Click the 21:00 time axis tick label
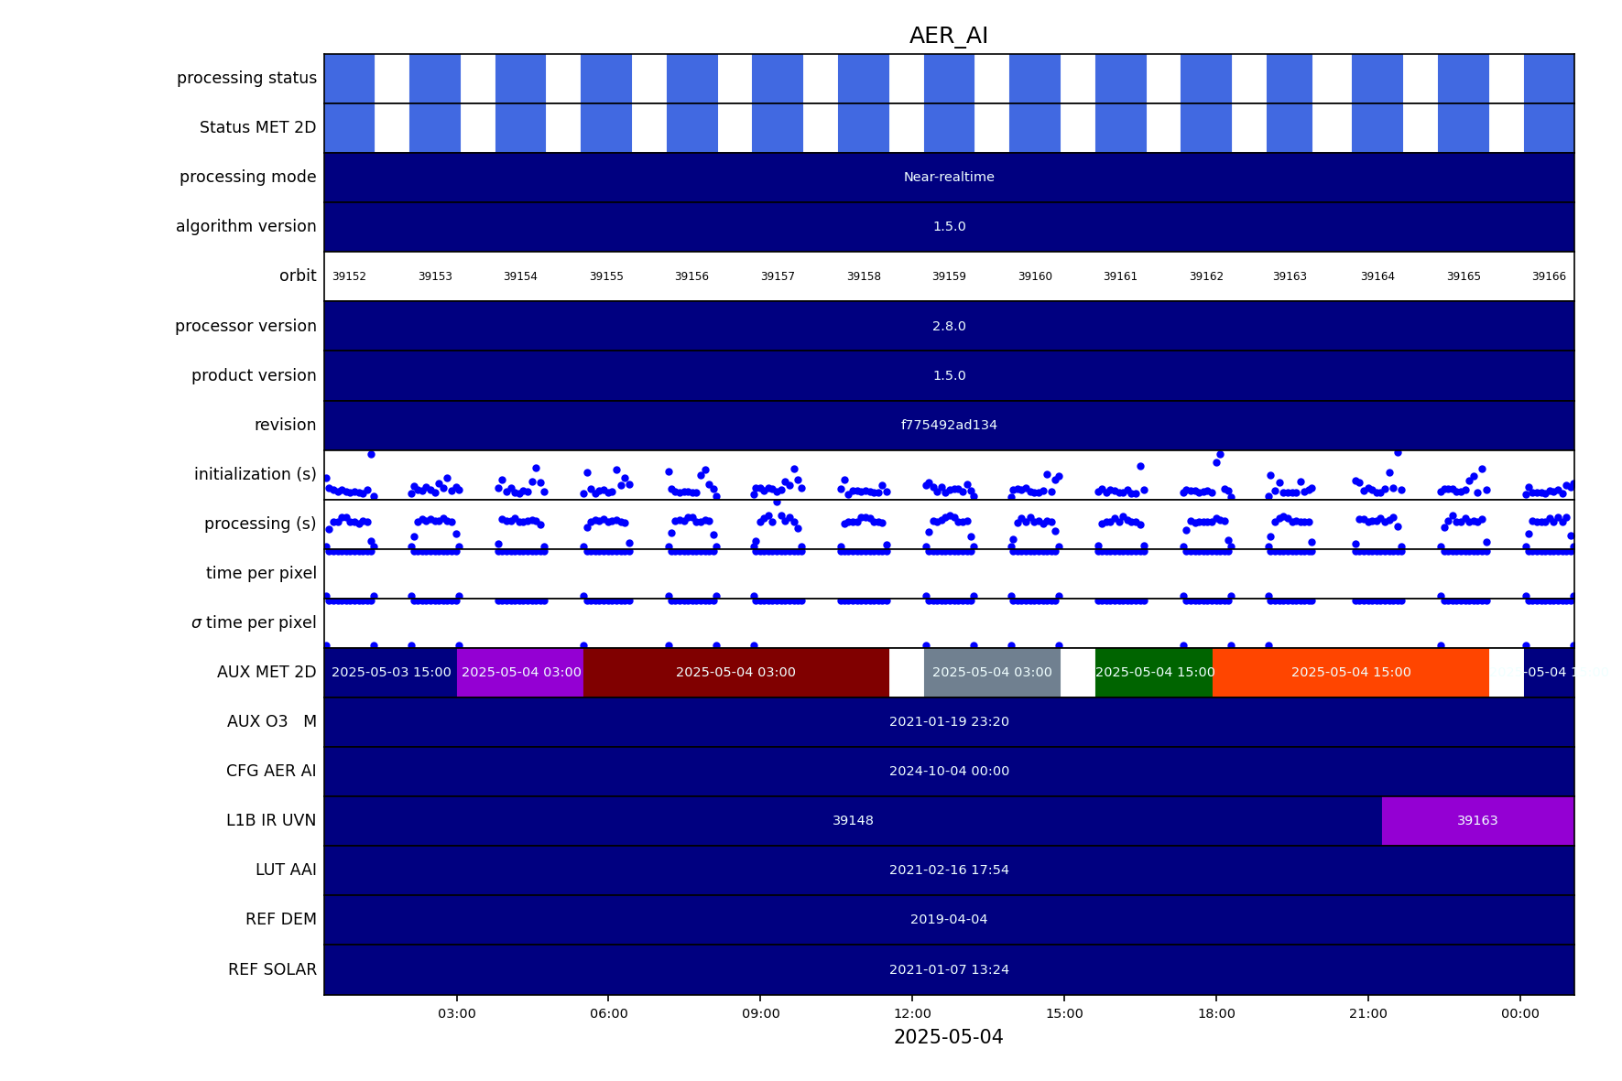Viewport: 1622px width, 1081px height. pyautogui.click(x=1367, y=1013)
